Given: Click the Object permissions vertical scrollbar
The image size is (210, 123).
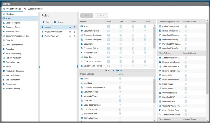Looking at the screenshot, I should tap(155, 38).
